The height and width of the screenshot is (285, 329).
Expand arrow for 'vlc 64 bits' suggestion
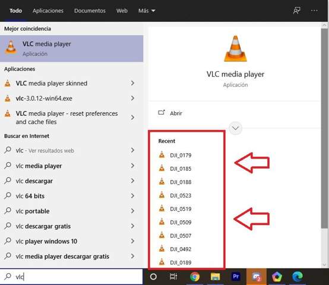pyautogui.click(x=132, y=196)
